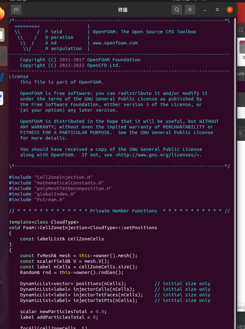
Task: Open hamburger menu in background window
Action: [240, 133]
